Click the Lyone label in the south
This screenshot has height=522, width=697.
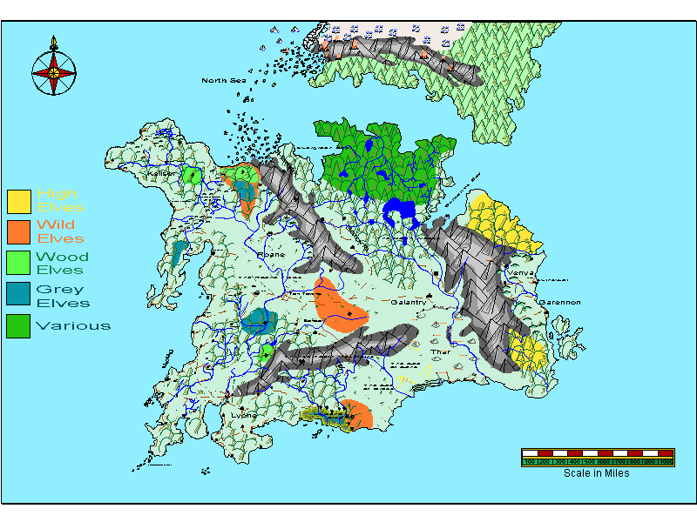click(x=244, y=416)
